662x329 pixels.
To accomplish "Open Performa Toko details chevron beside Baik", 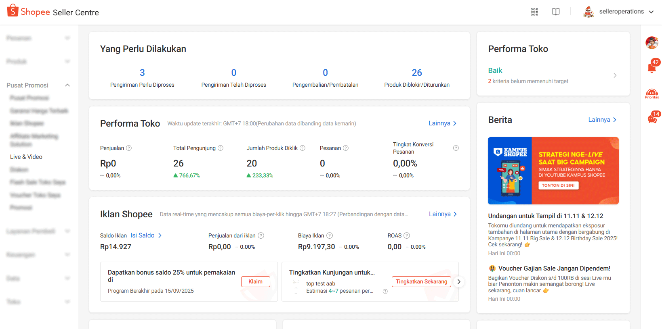I will [615, 75].
